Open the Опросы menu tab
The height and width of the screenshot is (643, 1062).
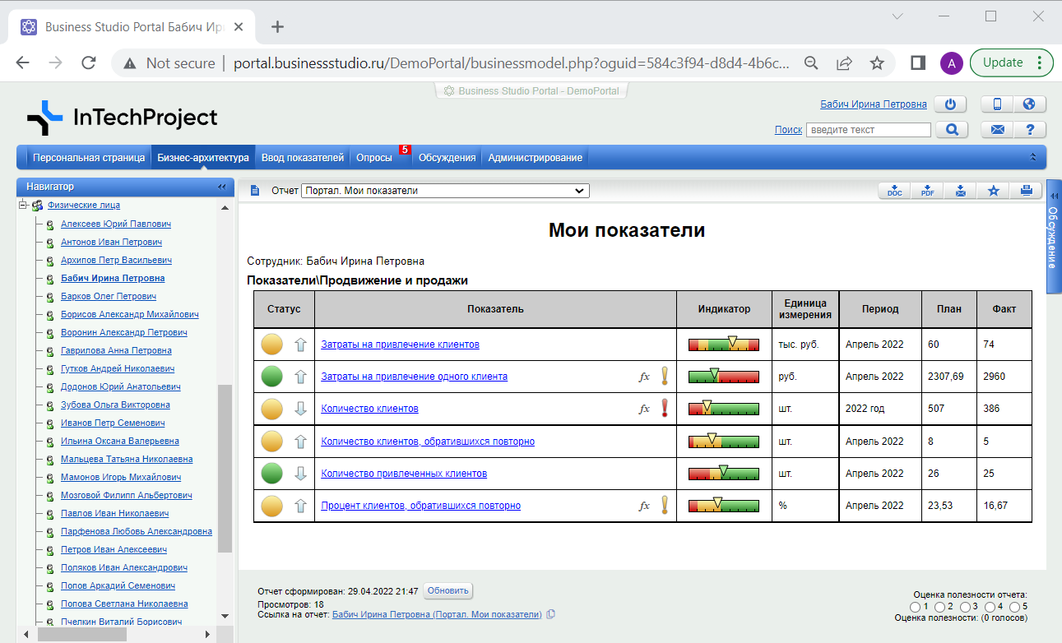373,158
